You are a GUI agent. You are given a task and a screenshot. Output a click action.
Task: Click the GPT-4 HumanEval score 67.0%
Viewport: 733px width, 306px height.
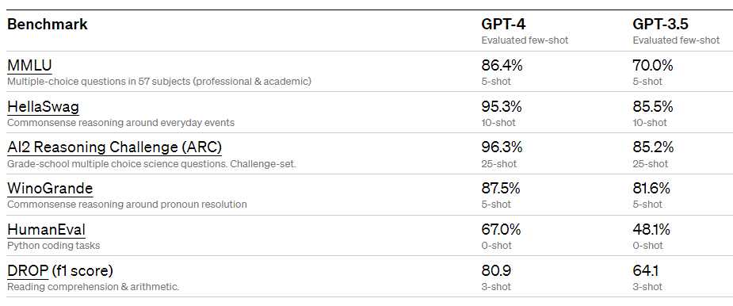coord(501,230)
